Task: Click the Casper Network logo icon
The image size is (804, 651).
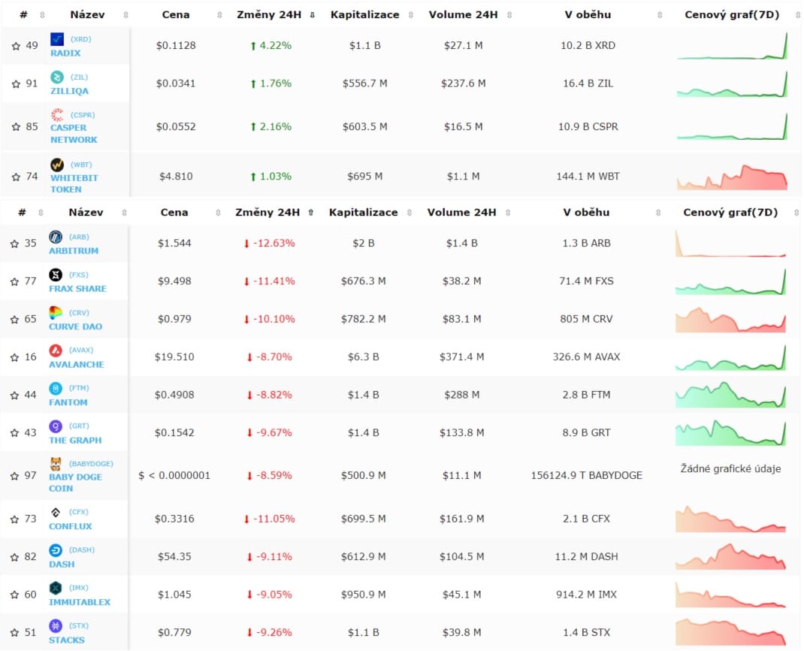Action: click(x=57, y=115)
